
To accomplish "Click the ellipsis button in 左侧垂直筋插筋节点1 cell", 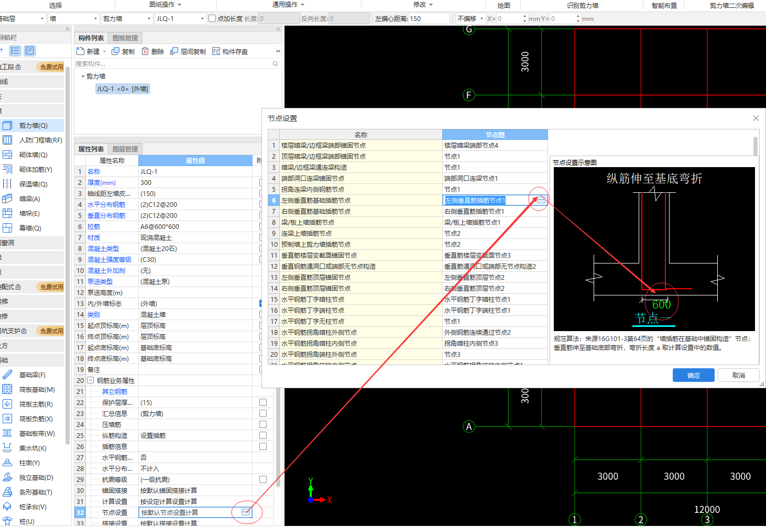I will (x=541, y=200).
